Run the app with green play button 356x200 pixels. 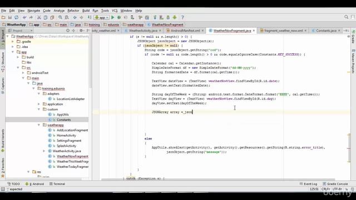click(113, 17)
